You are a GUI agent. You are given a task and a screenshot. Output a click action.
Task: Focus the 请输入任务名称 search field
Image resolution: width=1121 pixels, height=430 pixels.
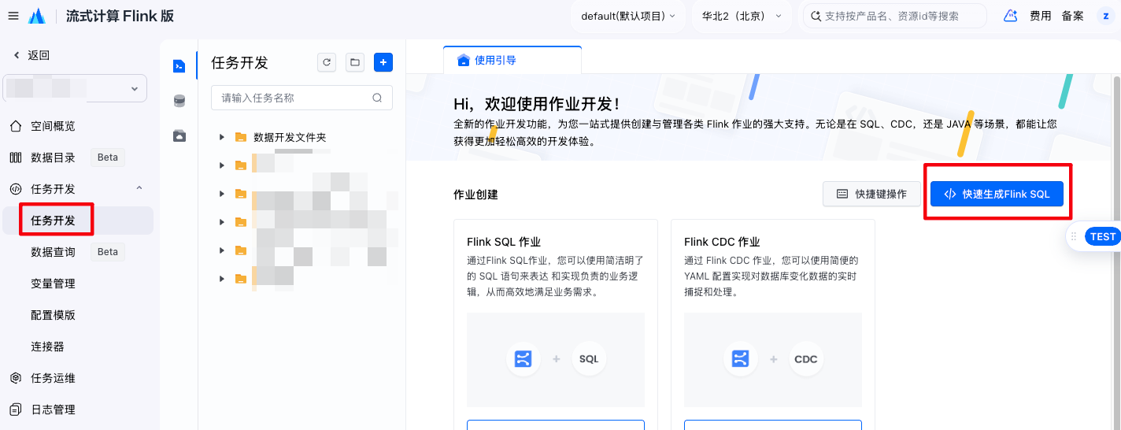302,98
